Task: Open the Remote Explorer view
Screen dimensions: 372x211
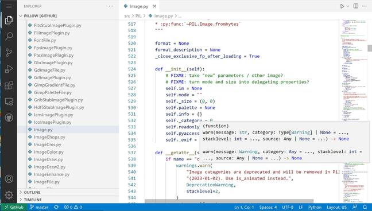Action: click(9, 101)
